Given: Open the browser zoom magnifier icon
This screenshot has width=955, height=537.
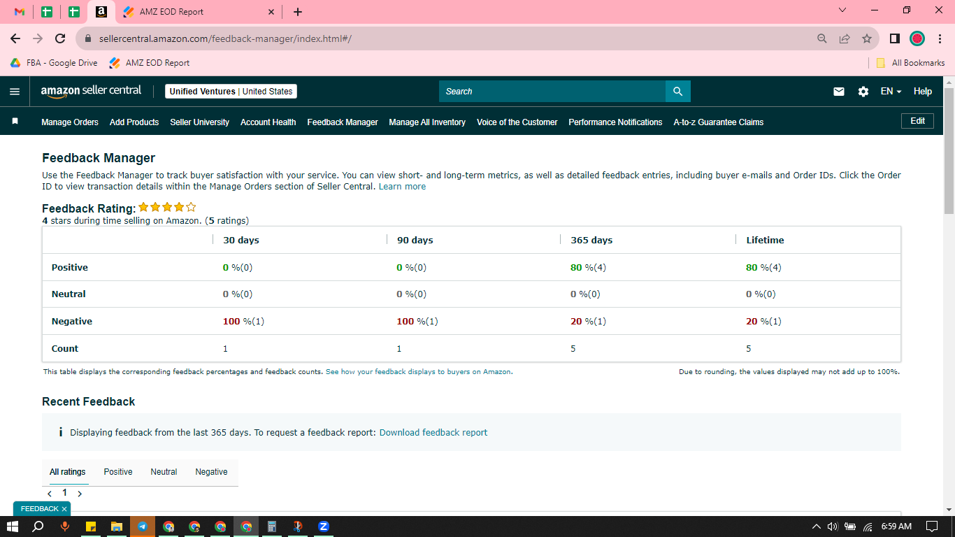Looking at the screenshot, I should [822, 38].
